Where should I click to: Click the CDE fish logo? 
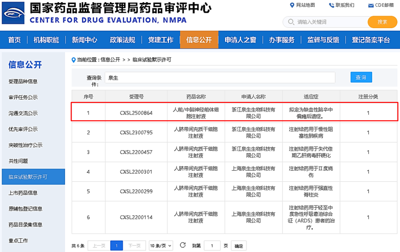[14, 13]
